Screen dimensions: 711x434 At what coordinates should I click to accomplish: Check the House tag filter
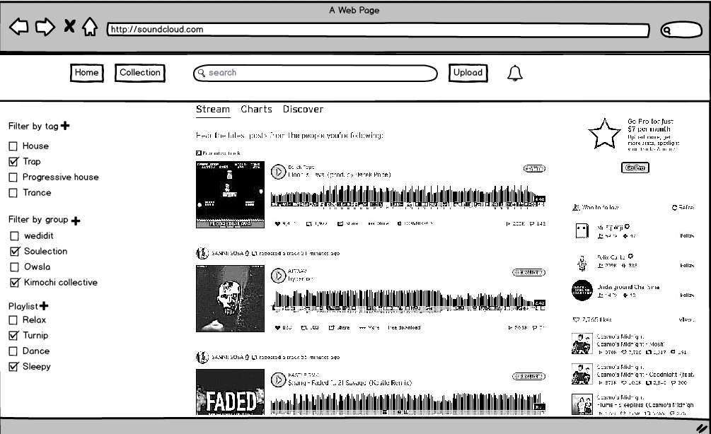(13, 146)
